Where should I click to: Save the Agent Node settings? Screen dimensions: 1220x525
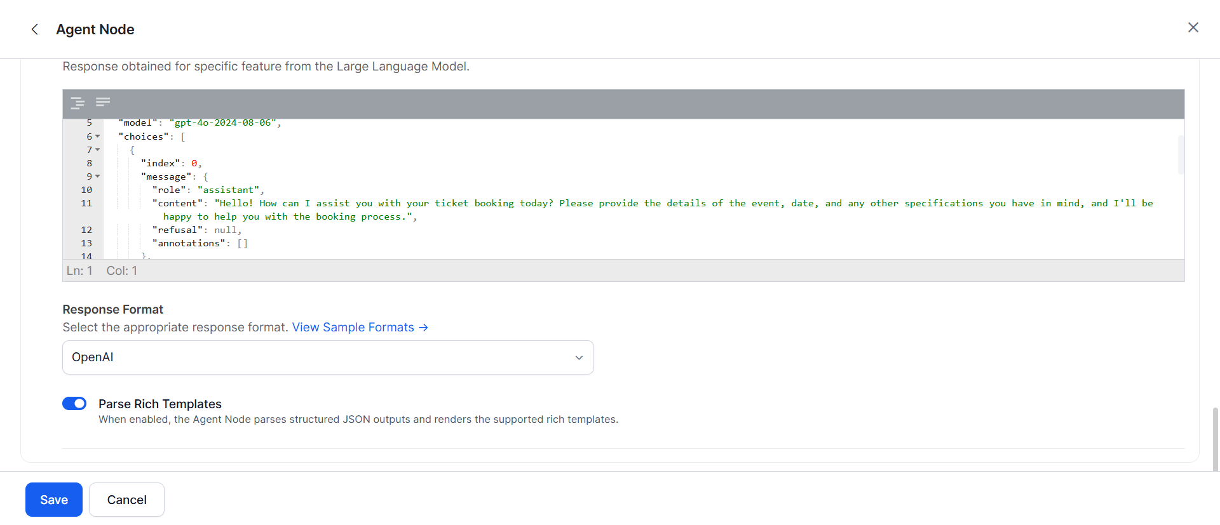(x=54, y=500)
